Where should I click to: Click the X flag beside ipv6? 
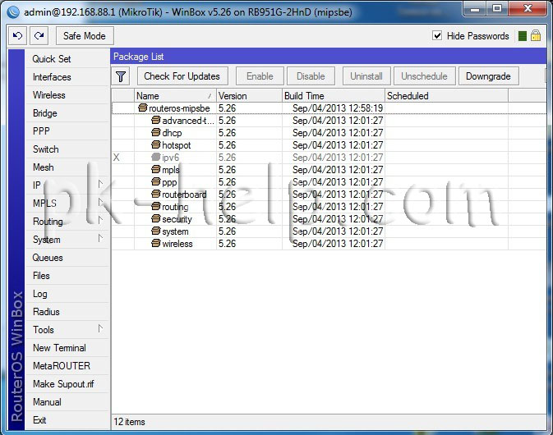click(x=117, y=158)
